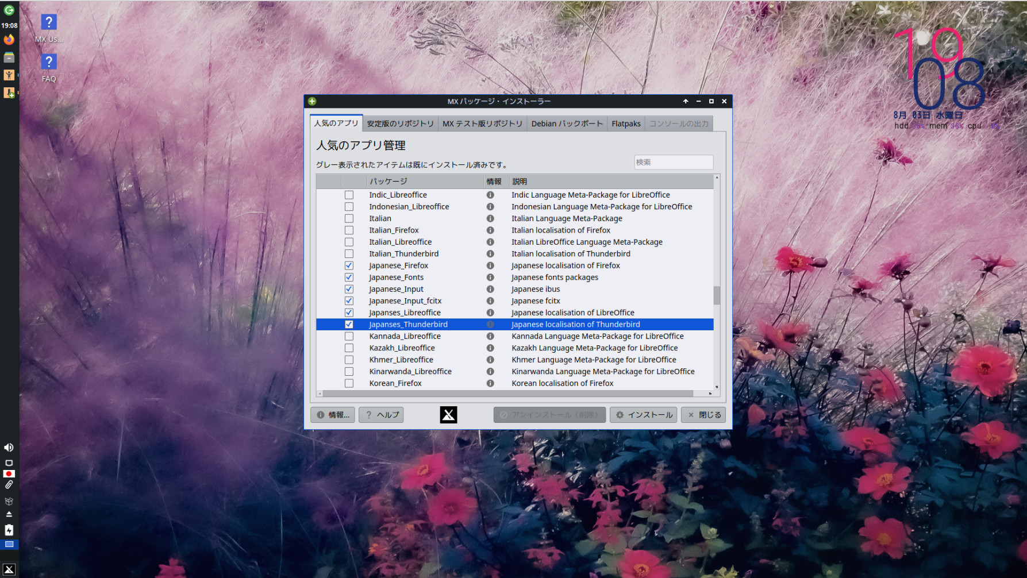Click the 19:08 panel clock
This screenshot has height=578, width=1027.
[x=9, y=25]
